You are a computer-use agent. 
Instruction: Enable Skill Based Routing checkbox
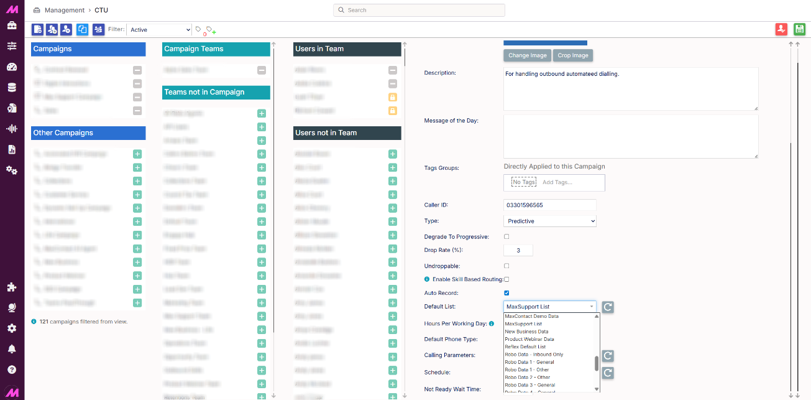pyautogui.click(x=506, y=279)
